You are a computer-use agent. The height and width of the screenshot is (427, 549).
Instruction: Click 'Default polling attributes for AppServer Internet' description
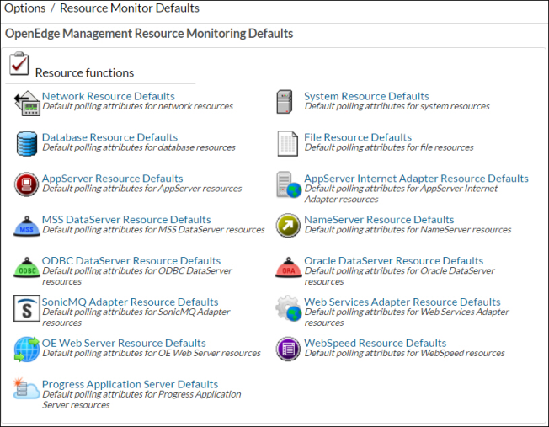pos(401,194)
